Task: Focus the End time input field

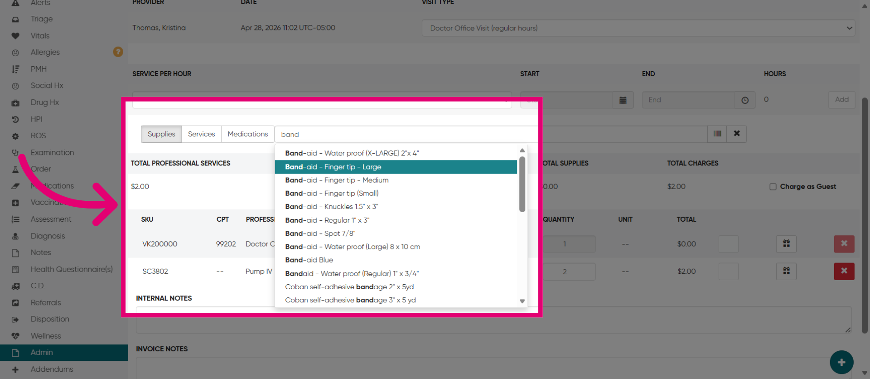Action: [688, 100]
